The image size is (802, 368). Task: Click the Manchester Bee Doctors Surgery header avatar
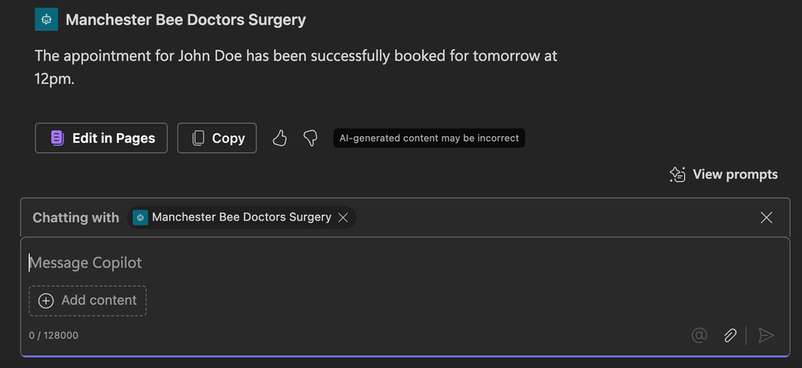pos(47,19)
